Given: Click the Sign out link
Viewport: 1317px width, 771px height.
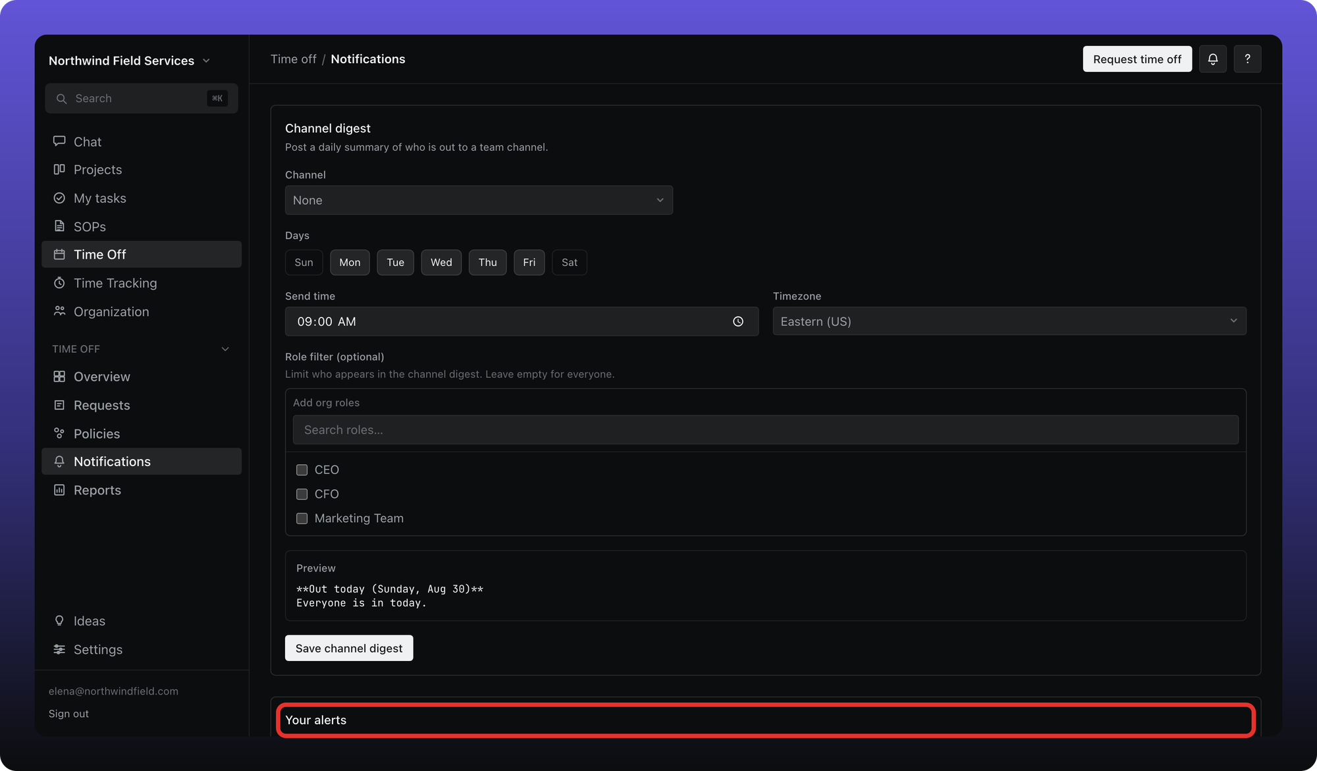Looking at the screenshot, I should pos(68,714).
